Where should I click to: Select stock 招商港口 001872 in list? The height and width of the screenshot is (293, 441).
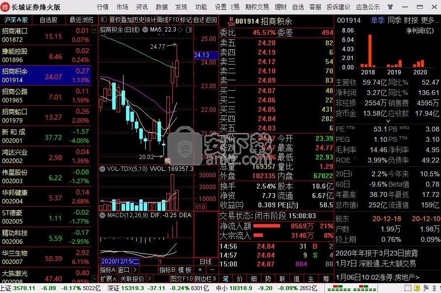click(x=46, y=35)
